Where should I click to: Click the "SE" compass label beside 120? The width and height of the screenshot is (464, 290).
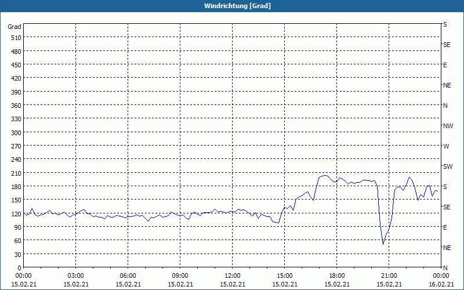click(x=447, y=207)
